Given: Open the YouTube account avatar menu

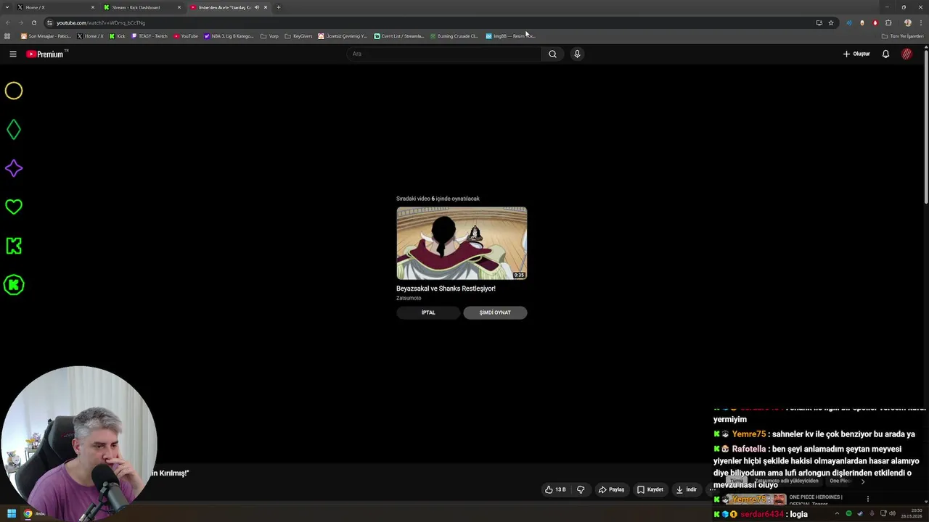Looking at the screenshot, I should 907,54.
